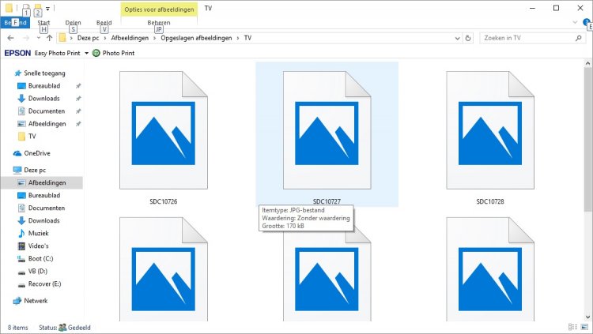Image resolution: width=593 pixels, height=334 pixels.
Task: Refresh the folder with the address bar refresh icon
Action: click(x=469, y=38)
